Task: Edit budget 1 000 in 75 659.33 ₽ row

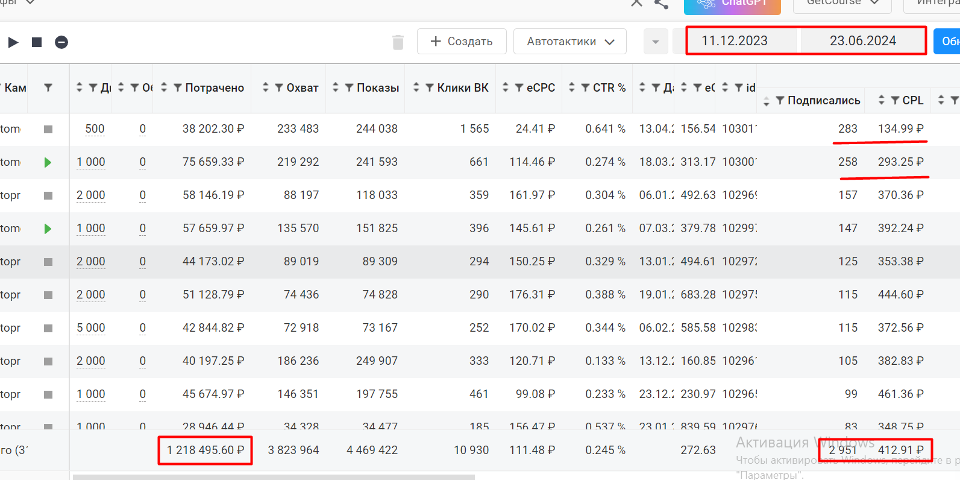Action: point(91,162)
